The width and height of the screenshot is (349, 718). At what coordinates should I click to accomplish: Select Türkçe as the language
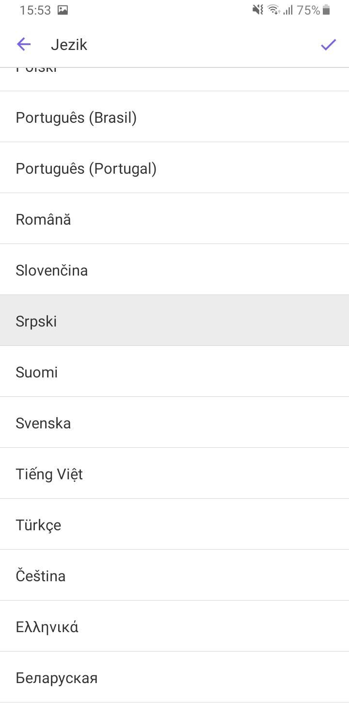pos(174,524)
